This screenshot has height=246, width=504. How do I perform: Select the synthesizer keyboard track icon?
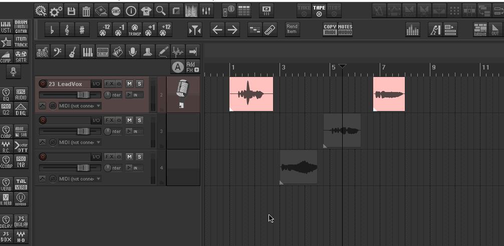103,51
